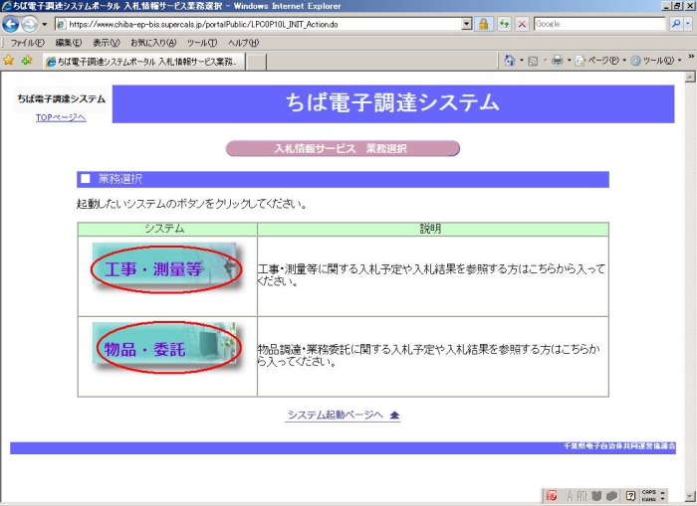The height and width of the screenshot is (506, 697).
Task: Expand the Home button dropdown arrow
Action: coord(521,61)
